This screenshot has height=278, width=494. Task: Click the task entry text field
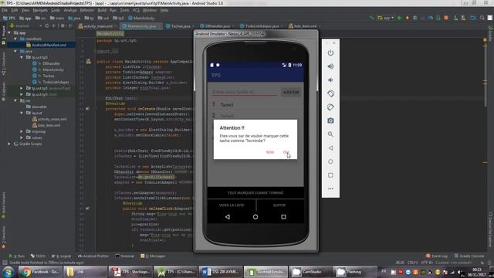[x=245, y=92]
